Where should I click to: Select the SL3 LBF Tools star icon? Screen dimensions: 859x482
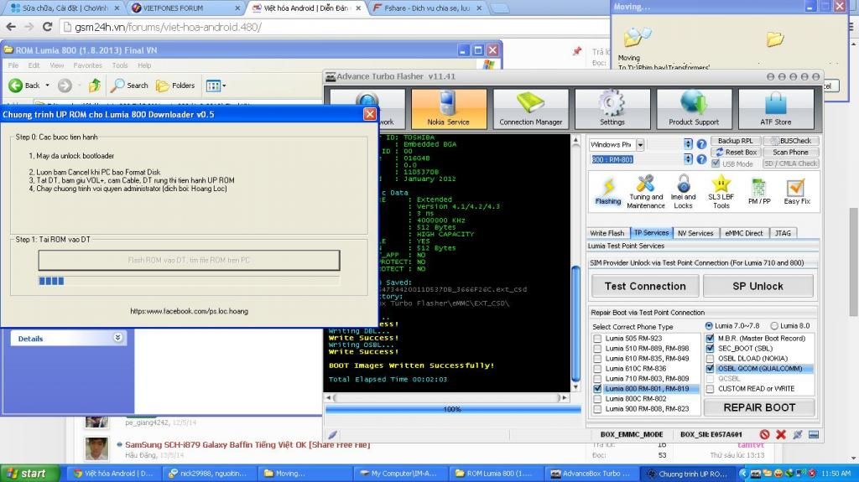tap(721, 191)
